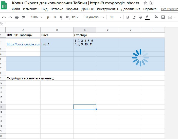Select column C header

85,30
